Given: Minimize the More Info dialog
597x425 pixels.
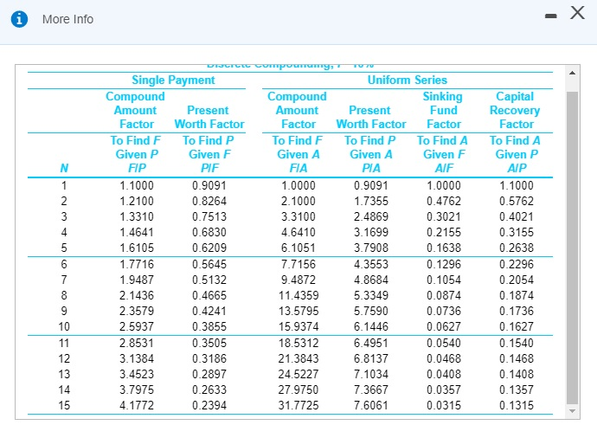Looking at the screenshot, I should [550, 16].
